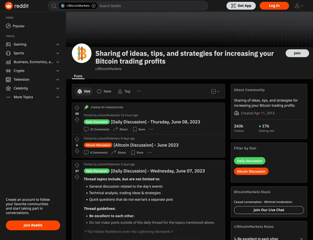Open the 31 Comments link

point(97,129)
